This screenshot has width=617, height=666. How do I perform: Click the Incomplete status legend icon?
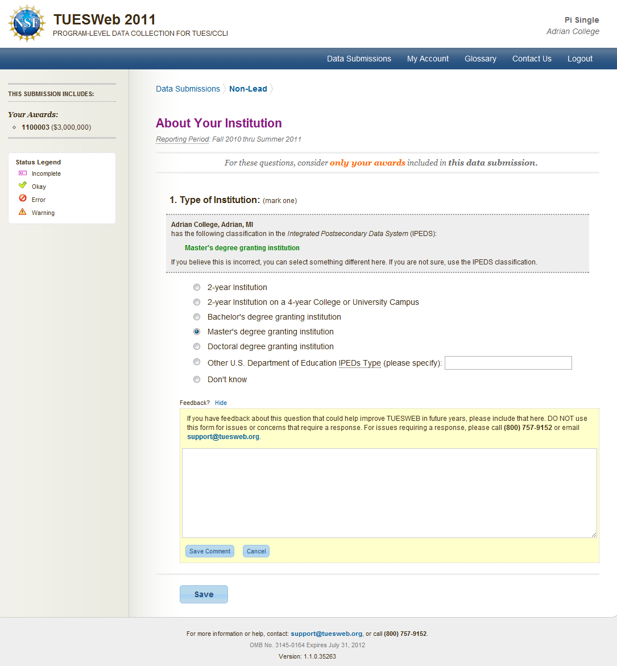23,173
